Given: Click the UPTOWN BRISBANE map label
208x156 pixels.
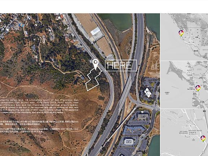Looking at the screenshot, I should pyautogui.click(x=183, y=132).
